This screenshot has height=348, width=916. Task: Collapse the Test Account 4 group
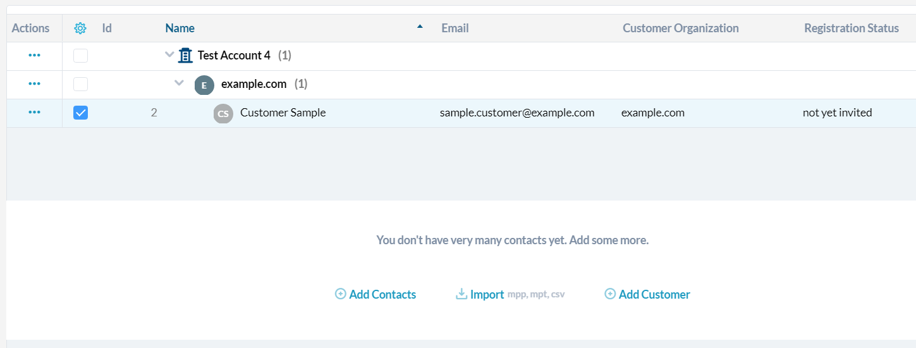(x=169, y=55)
